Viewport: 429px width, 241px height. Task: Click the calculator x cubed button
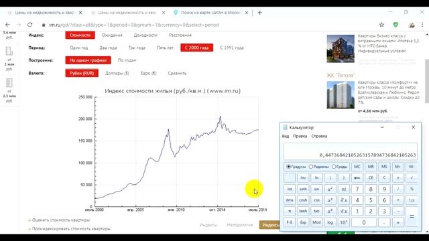coord(330,212)
